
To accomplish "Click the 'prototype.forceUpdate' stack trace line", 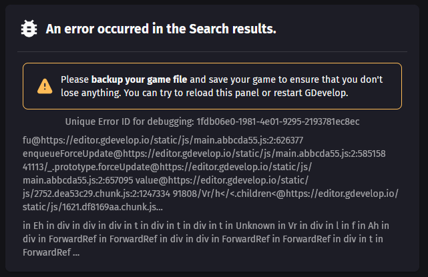I will 167,166.
